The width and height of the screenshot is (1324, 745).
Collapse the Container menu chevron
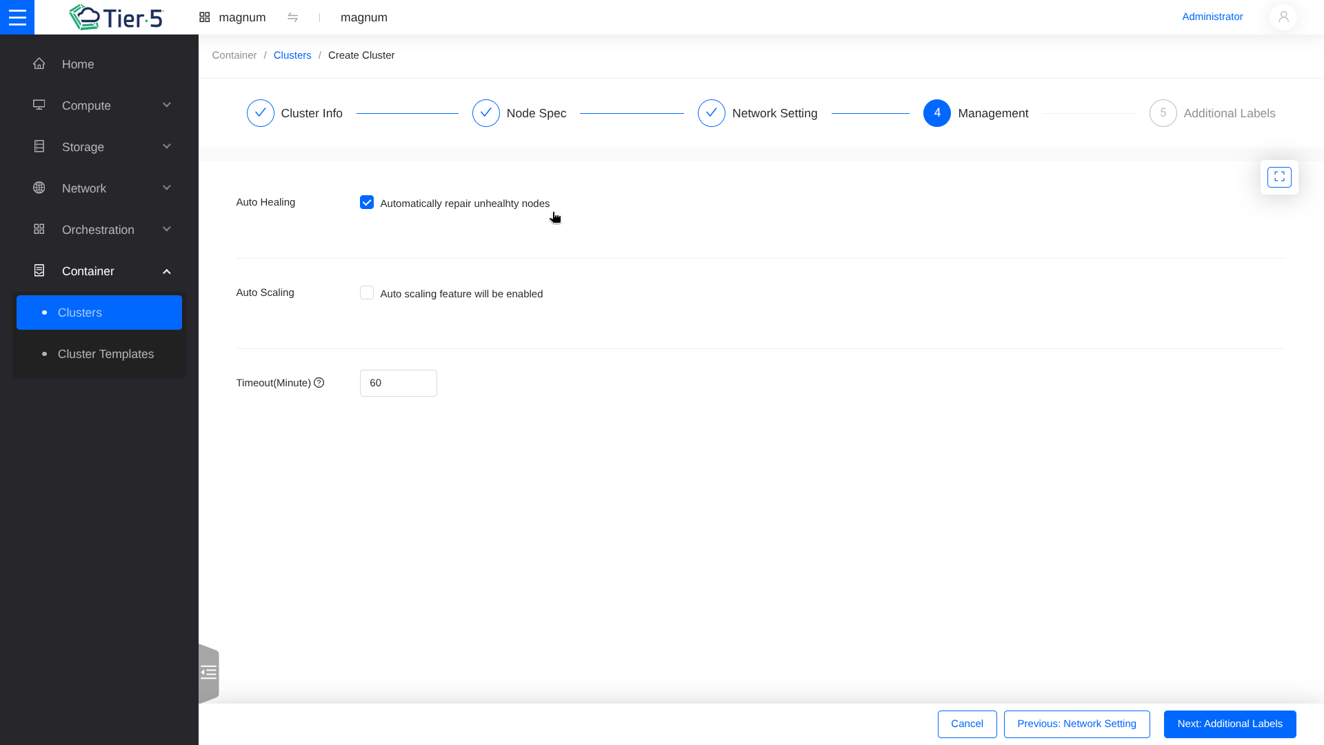pyautogui.click(x=166, y=271)
